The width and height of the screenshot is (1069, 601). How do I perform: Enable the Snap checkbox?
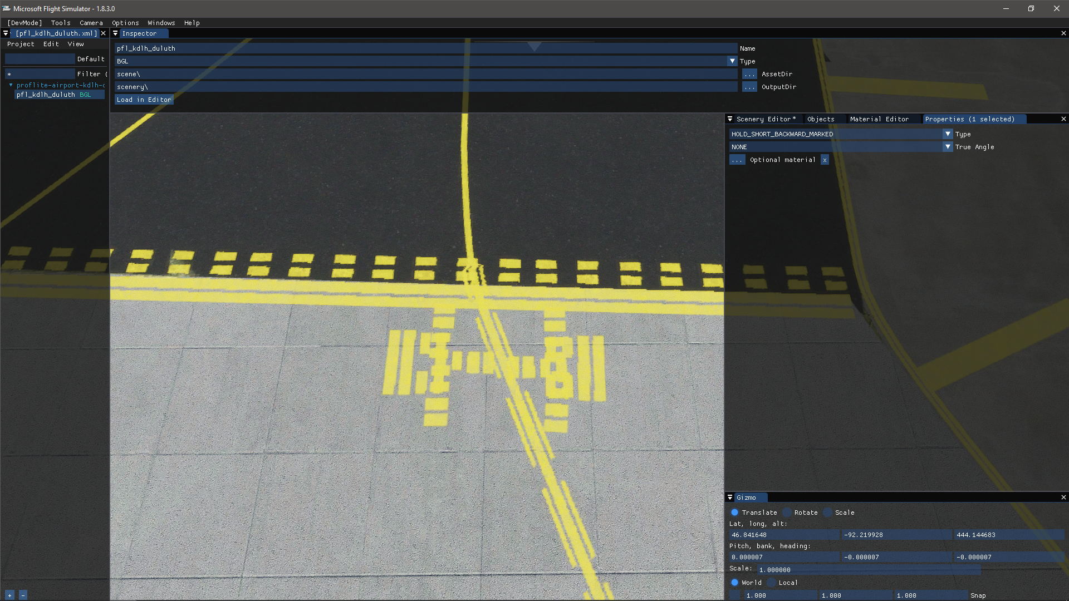click(x=735, y=595)
